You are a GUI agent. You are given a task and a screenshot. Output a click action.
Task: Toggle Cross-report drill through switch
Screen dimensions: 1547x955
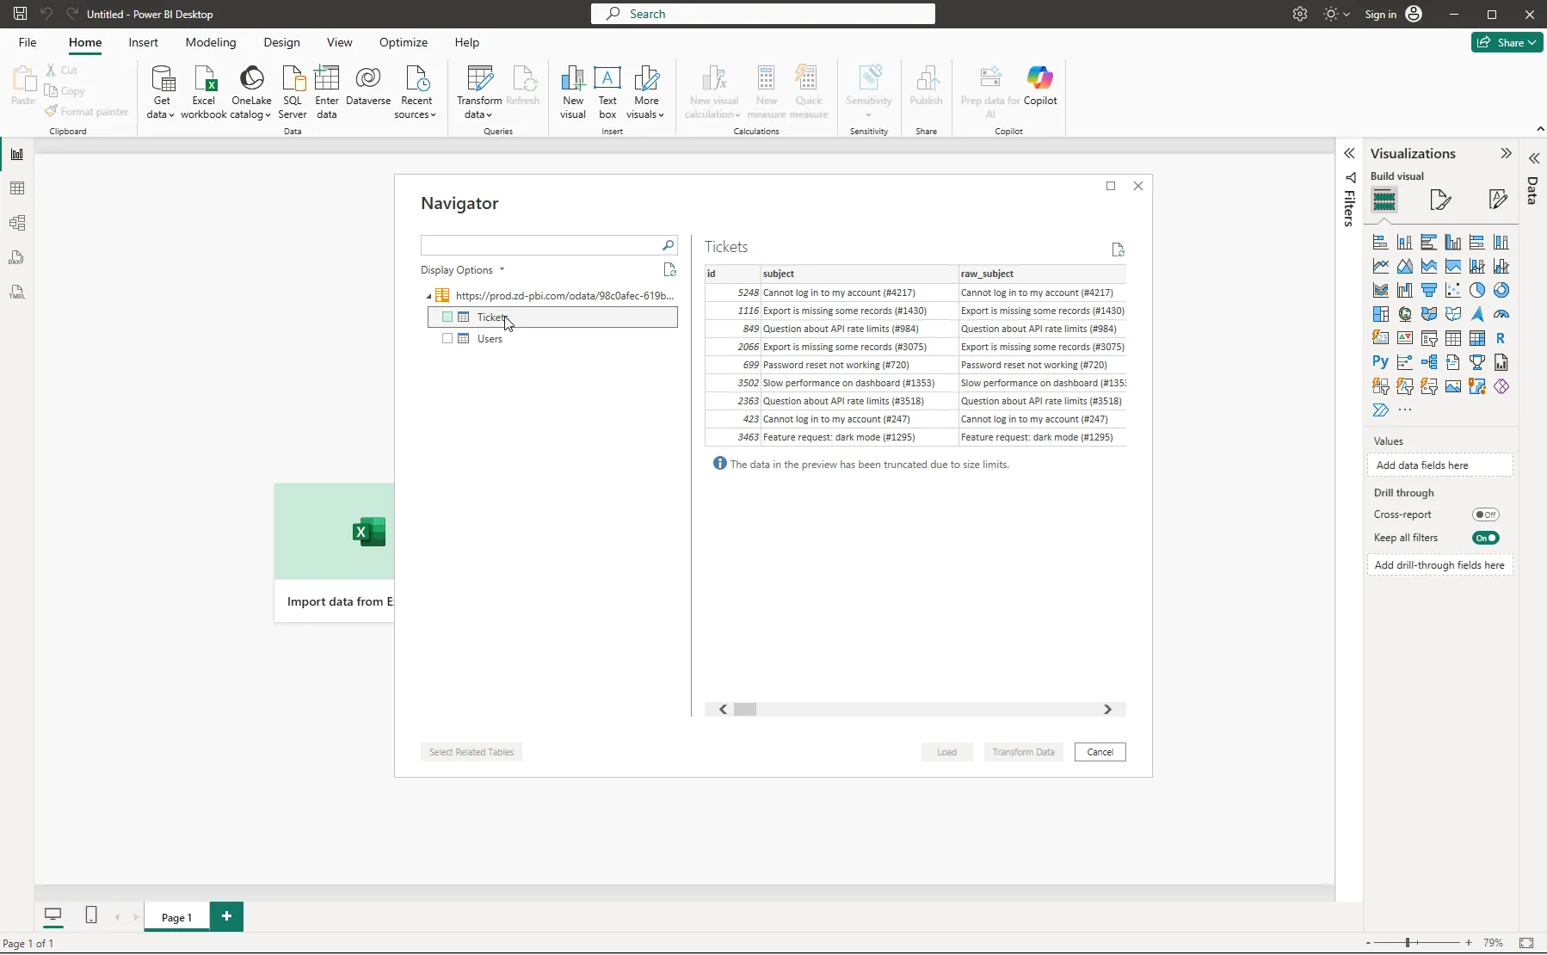click(x=1486, y=514)
